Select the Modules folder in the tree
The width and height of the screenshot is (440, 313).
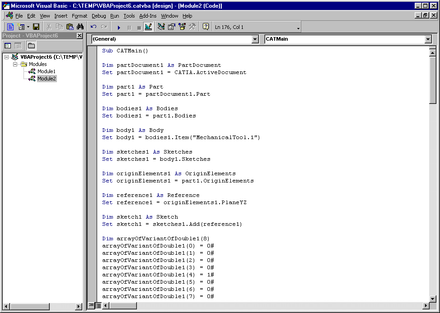click(37, 64)
